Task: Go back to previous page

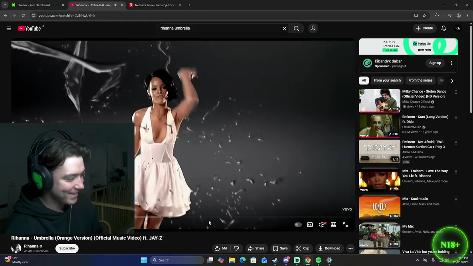Action: click(5, 16)
